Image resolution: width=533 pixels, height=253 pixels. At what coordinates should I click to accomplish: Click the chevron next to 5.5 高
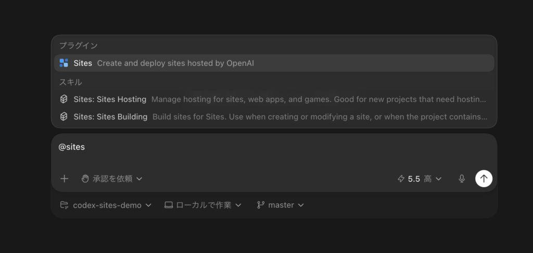pos(438,179)
